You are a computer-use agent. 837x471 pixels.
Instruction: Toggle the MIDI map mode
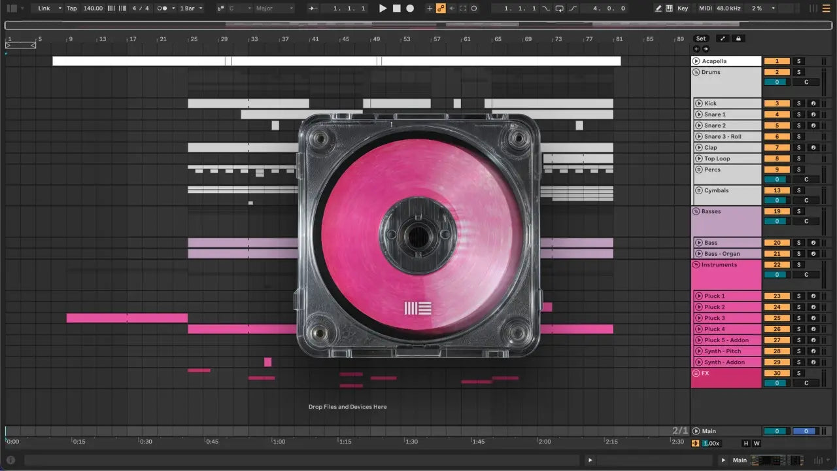pos(705,9)
